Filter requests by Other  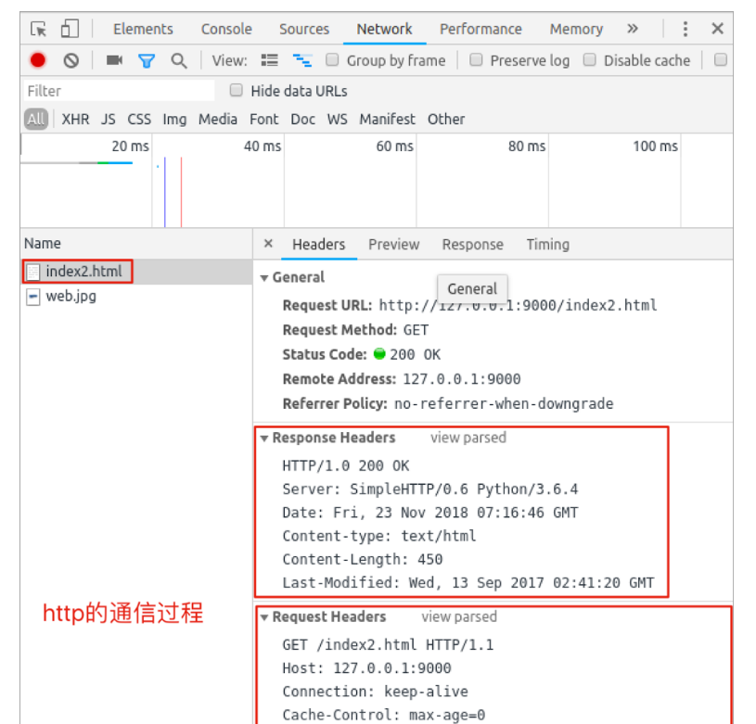446,119
